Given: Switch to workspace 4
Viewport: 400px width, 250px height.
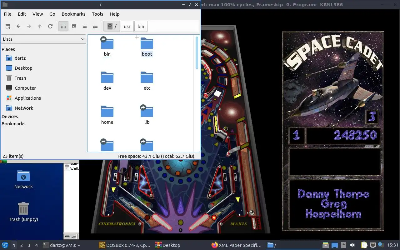Looking at the screenshot, I should click(36, 245).
